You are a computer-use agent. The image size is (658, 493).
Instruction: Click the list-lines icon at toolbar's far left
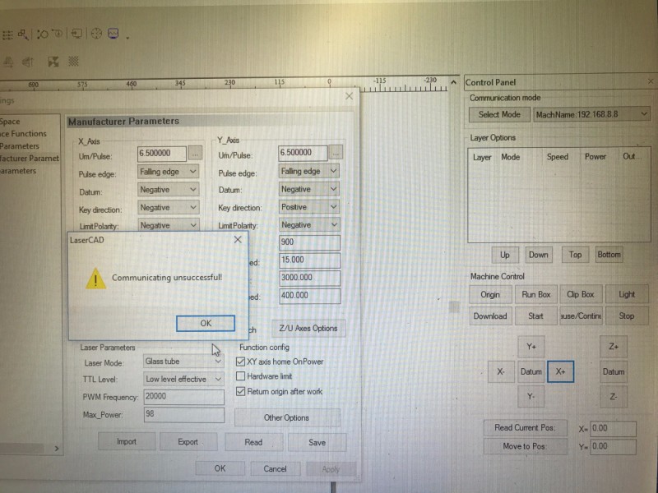pyautogui.click(x=7, y=35)
